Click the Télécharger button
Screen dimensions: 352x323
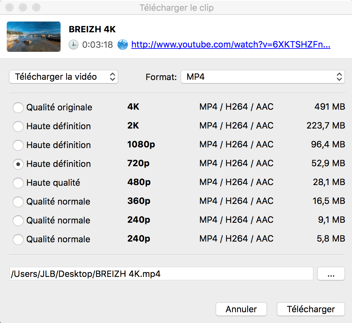coord(311,309)
